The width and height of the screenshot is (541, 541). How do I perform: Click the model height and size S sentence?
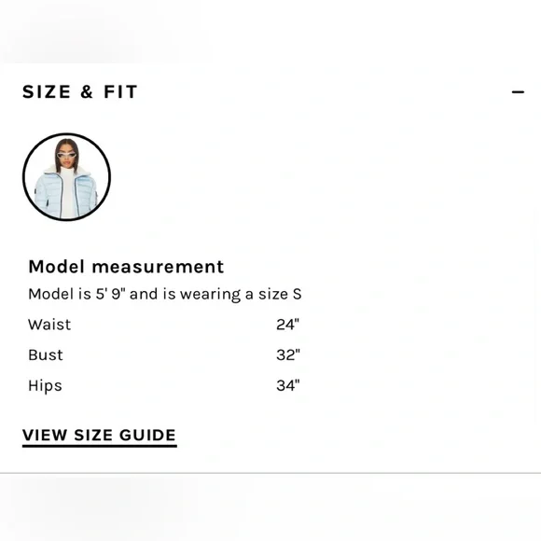(165, 294)
